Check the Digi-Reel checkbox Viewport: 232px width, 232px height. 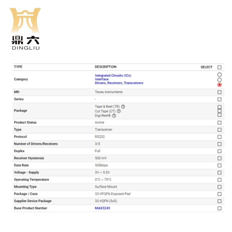click(x=220, y=115)
